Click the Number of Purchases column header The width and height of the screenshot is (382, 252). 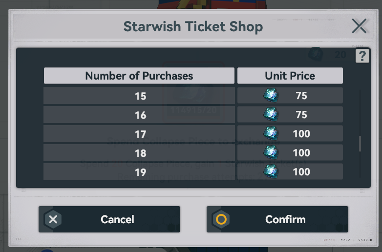[x=139, y=76]
